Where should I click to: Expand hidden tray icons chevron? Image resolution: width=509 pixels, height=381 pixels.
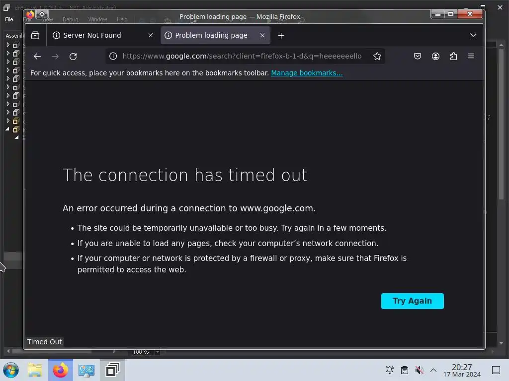(x=433, y=370)
